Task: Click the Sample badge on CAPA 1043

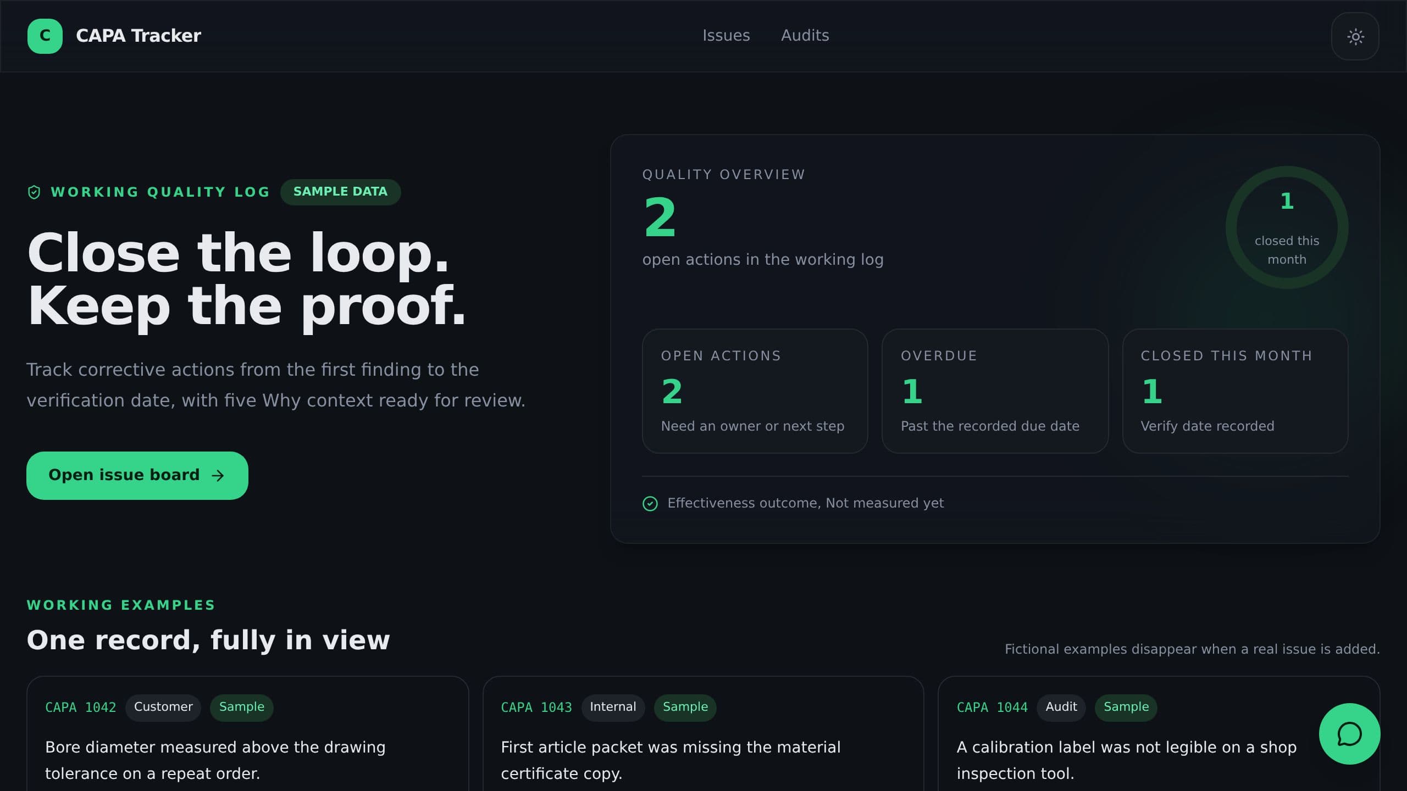Action: click(685, 708)
